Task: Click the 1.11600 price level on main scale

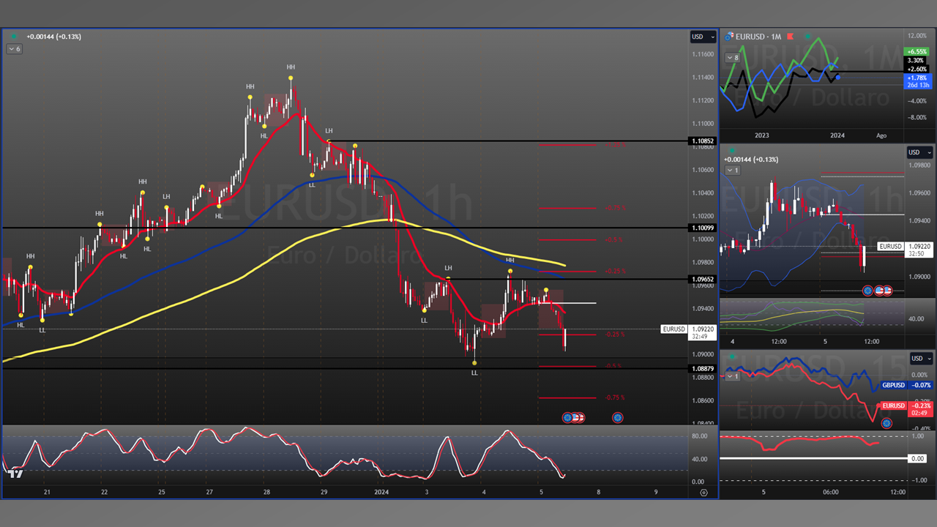Action: coord(703,54)
